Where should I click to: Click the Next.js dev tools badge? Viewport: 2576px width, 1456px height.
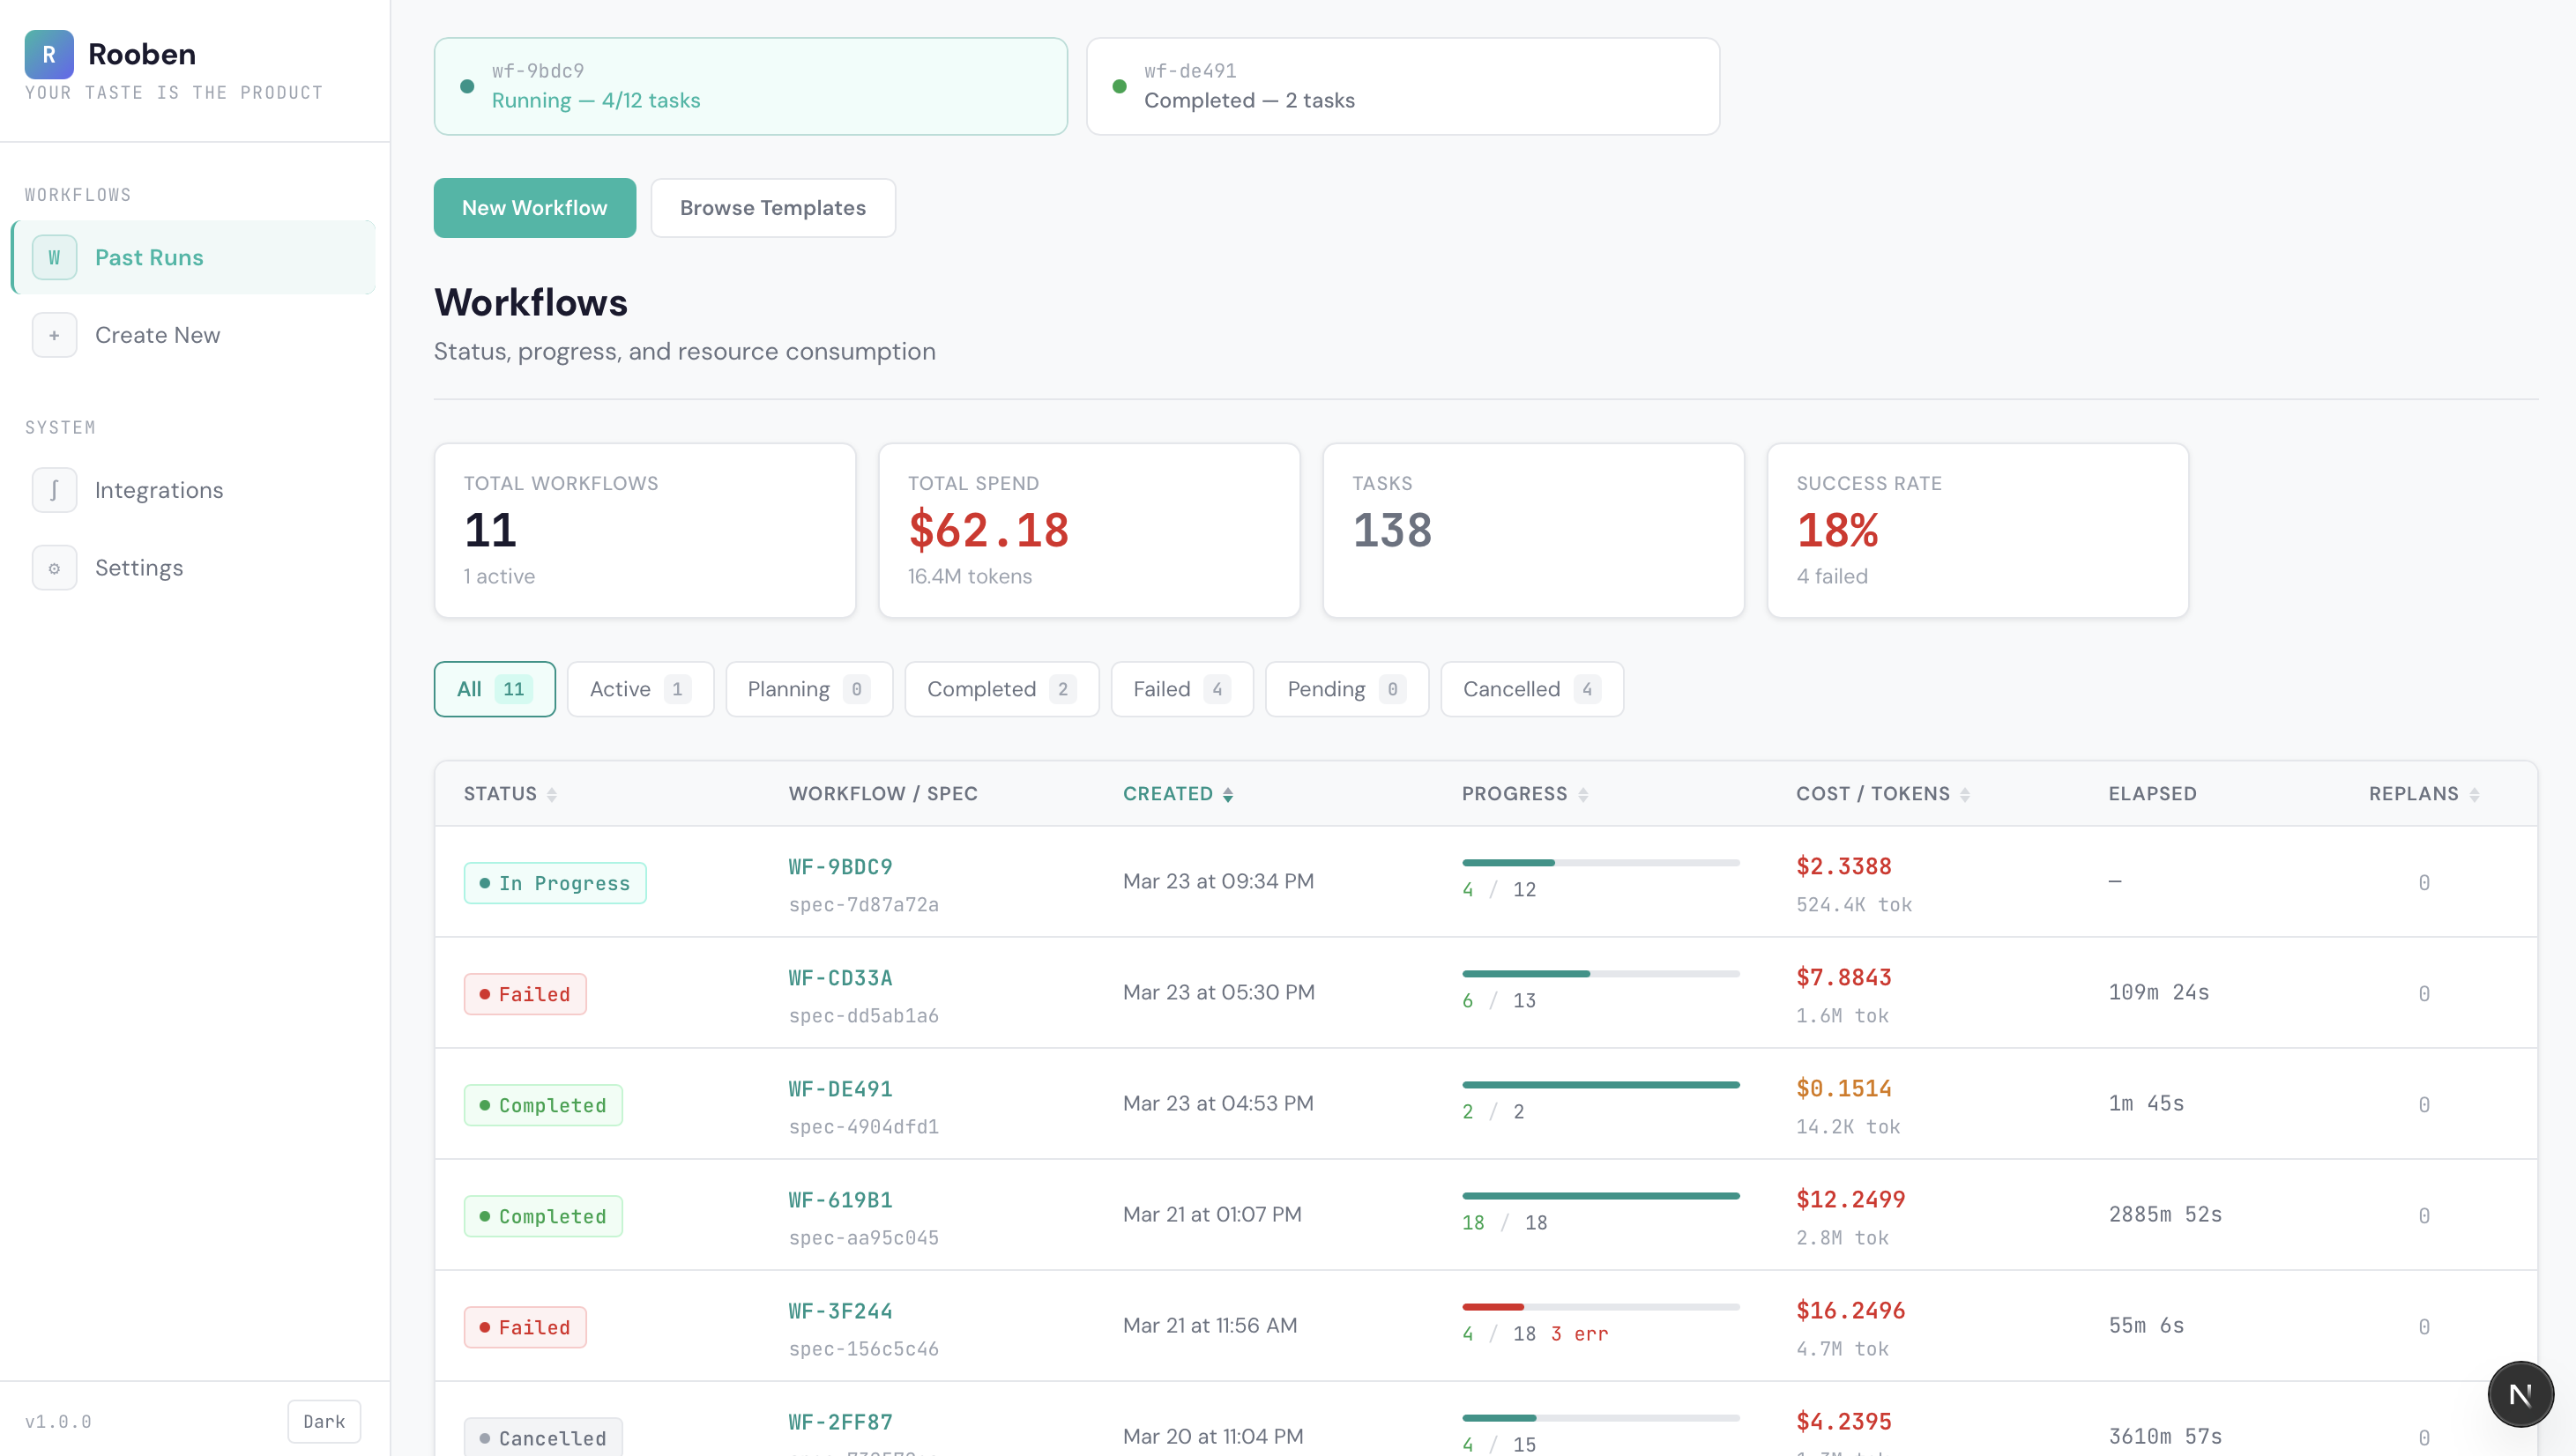2520,1394
